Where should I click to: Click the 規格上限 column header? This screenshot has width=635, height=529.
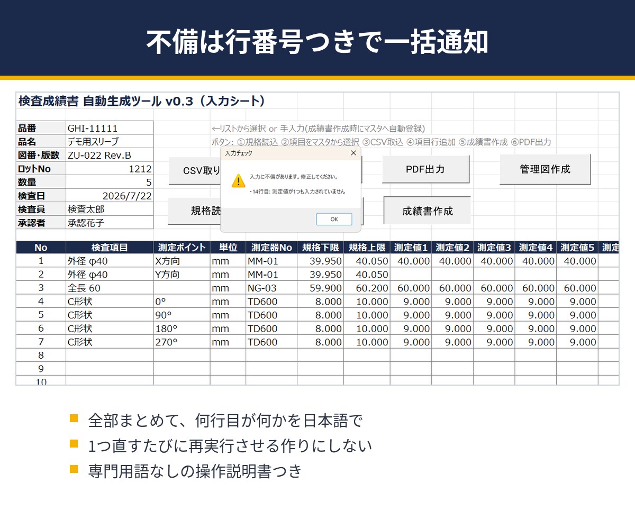[367, 248]
